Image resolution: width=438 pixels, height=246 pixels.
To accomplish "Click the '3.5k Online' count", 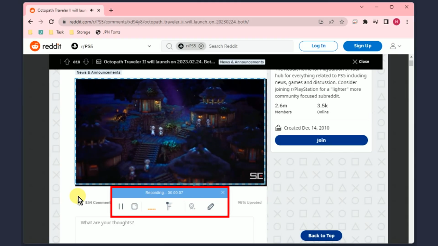I will tap(323, 108).
